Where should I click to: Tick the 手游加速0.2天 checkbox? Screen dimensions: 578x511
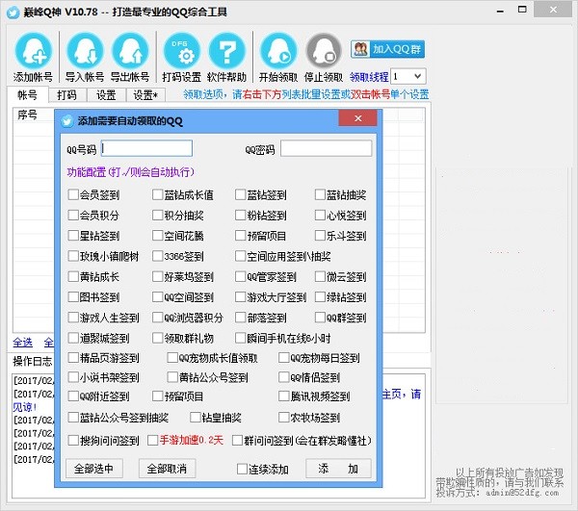[152, 441]
